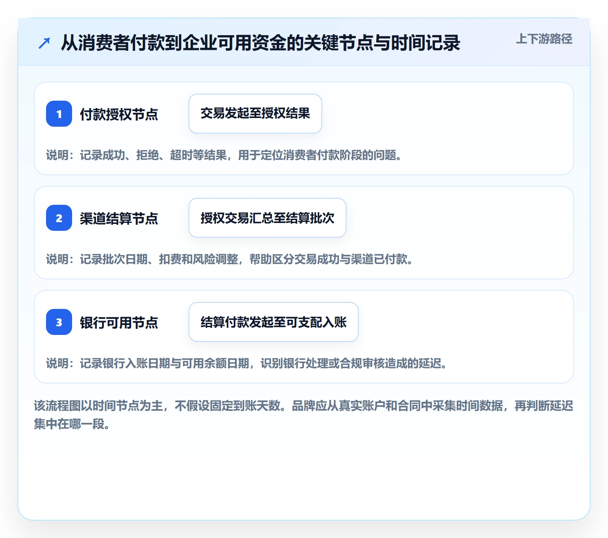
Task: Select the 付款授权节点 heading
Action: [x=119, y=114]
